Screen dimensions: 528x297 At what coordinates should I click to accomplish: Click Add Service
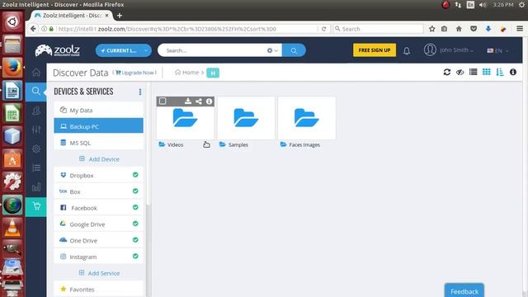tap(99, 273)
